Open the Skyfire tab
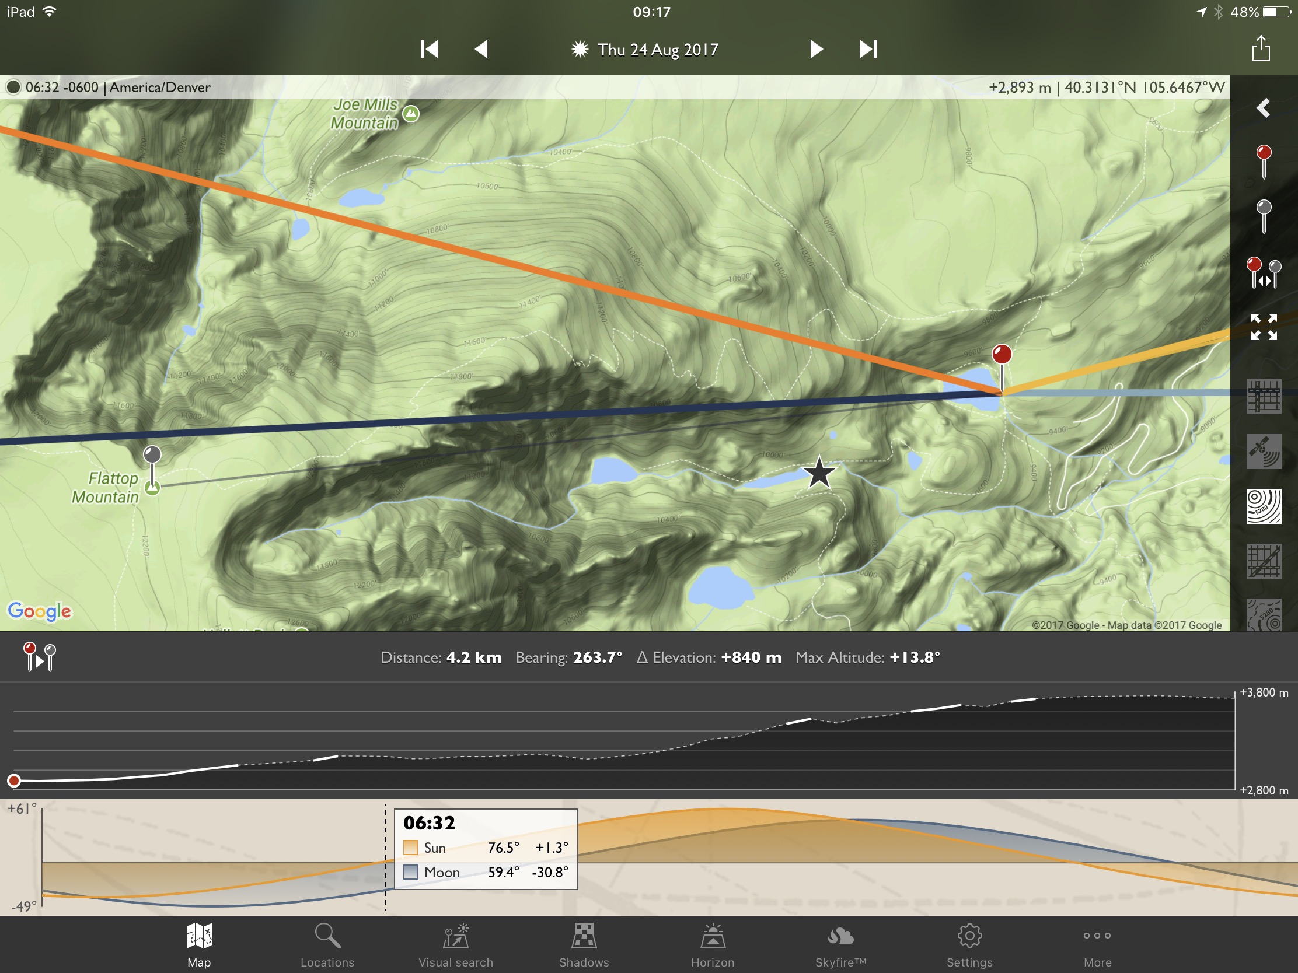This screenshot has width=1298, height=973. pos(841,946)
